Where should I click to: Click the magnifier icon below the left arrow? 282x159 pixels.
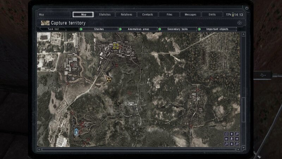click(226, 144)
